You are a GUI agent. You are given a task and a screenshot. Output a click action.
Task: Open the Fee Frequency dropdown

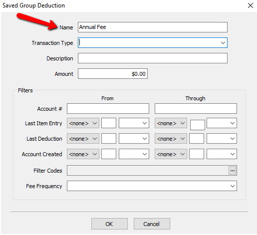pyautogui.click(x=152, y=186)
